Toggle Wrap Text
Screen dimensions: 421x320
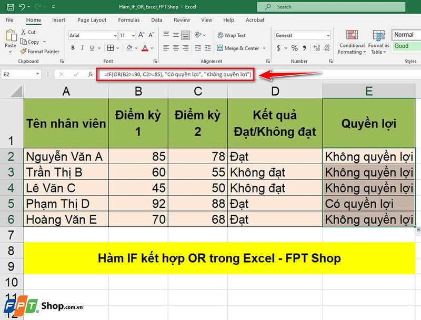pos(232,35)
